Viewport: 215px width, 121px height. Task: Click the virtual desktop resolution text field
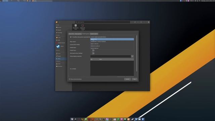(x=111, y=56)
